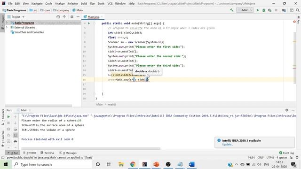Click Run with Coverage icon in toolbar

pyautogui.click(x=270, y=10)
